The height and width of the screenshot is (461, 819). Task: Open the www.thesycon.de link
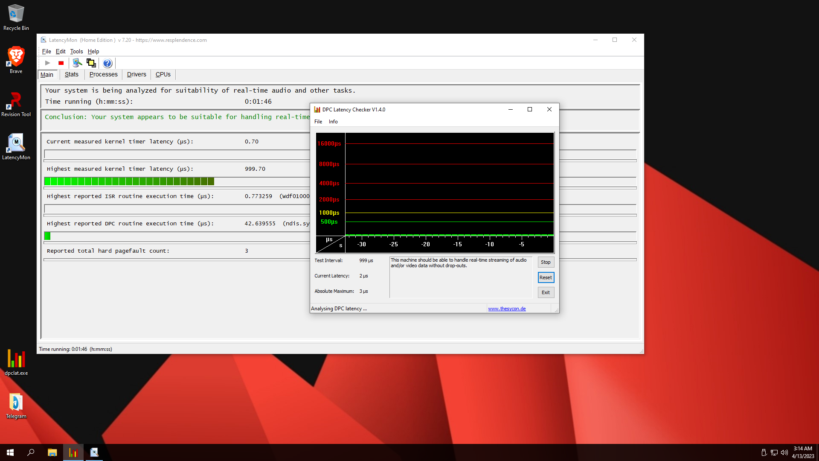tap(507, 309)
